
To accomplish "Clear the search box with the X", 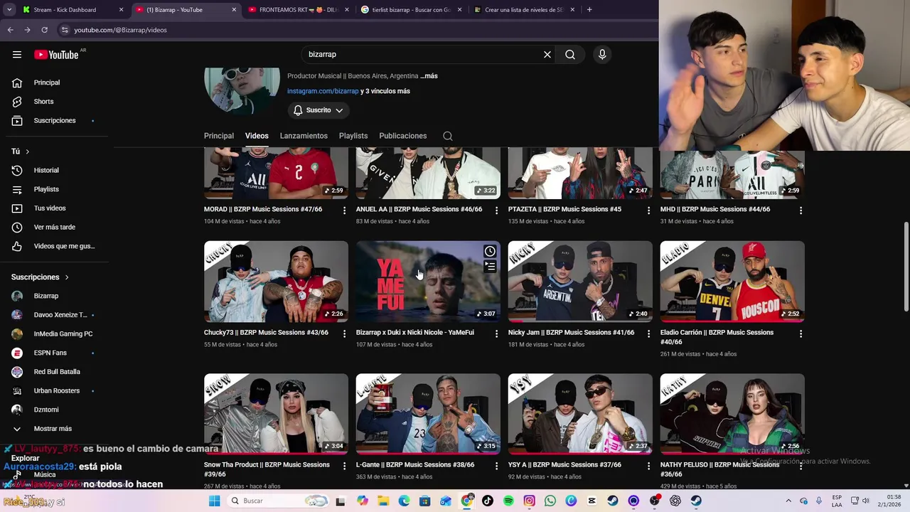I will [x=547, y=55].
